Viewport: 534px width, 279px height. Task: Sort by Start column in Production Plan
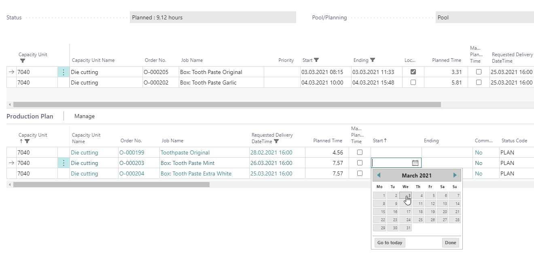379,141
